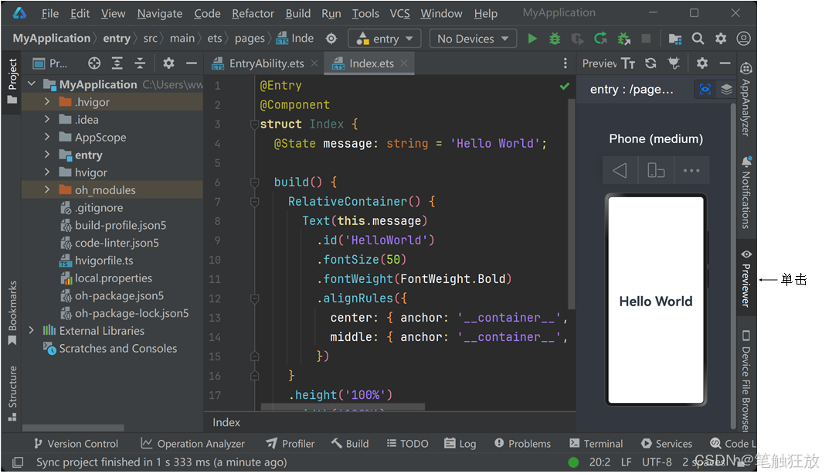
Task: Toggle the component layers icon in Previewer
Action: (726, 89)
